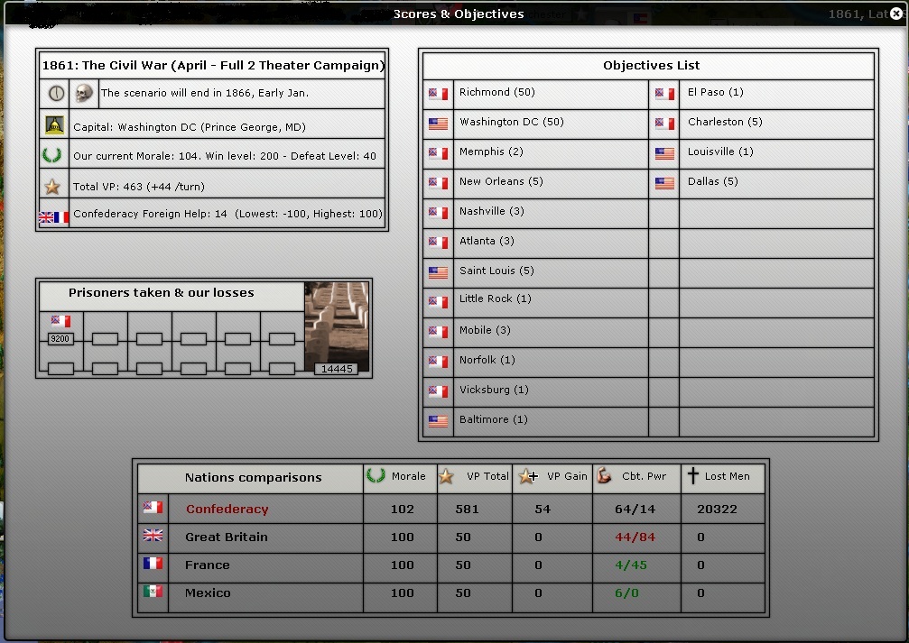Viewport: 909px width, 643px height.
Task: Click the skull icon beside scenario end date
Action: [84, 93]
